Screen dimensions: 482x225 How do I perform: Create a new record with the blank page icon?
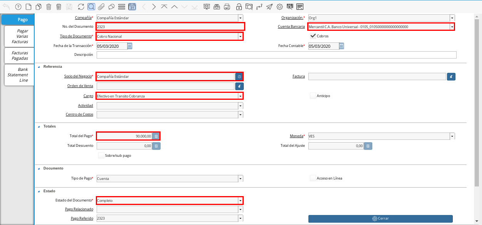point(28,7)
